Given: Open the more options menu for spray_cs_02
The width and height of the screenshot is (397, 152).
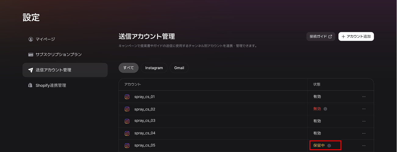Looking at the screenshot, I should [x=364, y=109].
